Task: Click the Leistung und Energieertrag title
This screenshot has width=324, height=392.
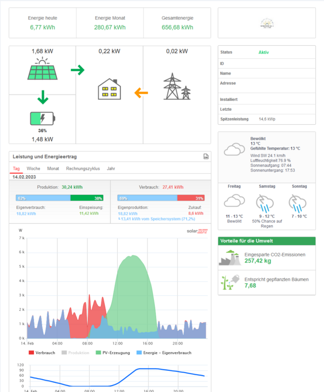Action: (x=45, y=157)
